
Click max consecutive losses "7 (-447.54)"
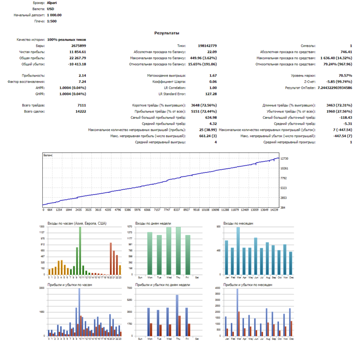pos(342,130)
